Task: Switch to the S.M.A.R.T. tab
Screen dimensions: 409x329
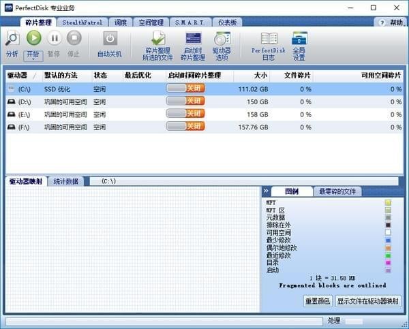Action: coord(190,22)
